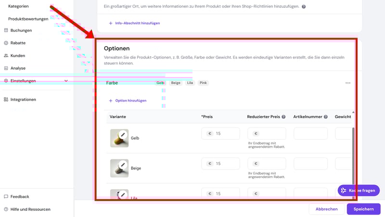The image size is (385, 217).
Task: Click the Gewicht column header
Action: tap(343, 117)
